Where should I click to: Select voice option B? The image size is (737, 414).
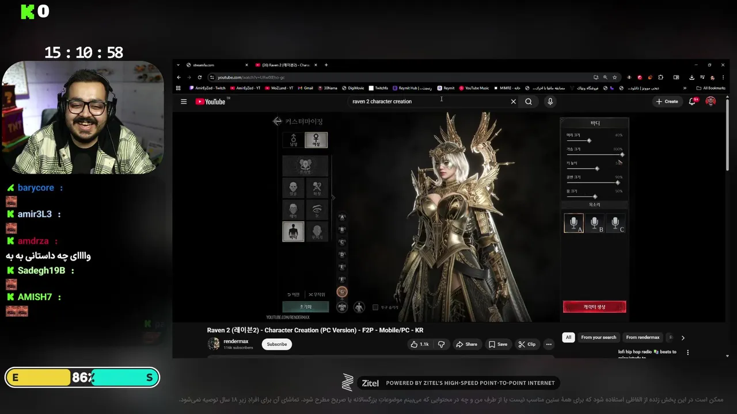pyautogui.click(x=594, y=223)
